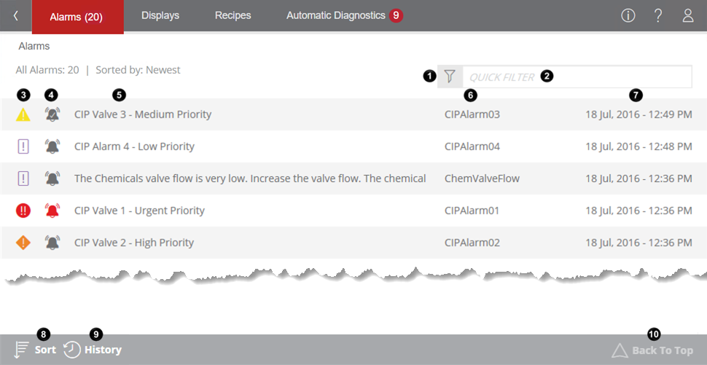Open the Sort options
Viewport: 707px width, 365px height.
[35, 350]
